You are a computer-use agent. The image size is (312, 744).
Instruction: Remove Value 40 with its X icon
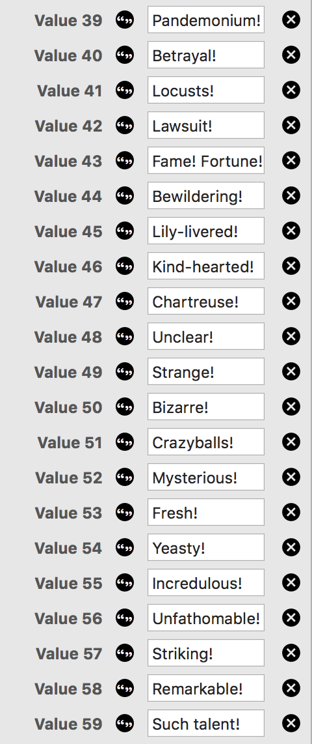pyautogui.click(x=291, y=55)
